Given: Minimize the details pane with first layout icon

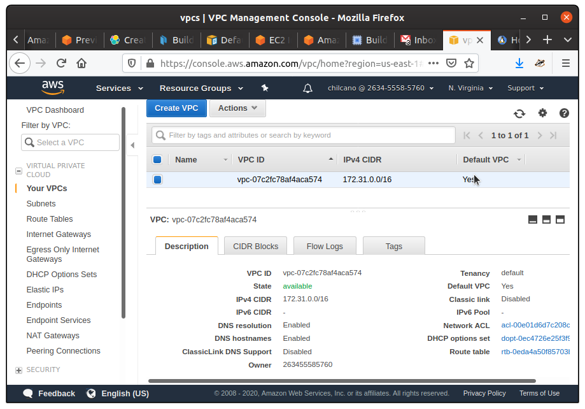Looking at the screenshot, I should [533, 220].
